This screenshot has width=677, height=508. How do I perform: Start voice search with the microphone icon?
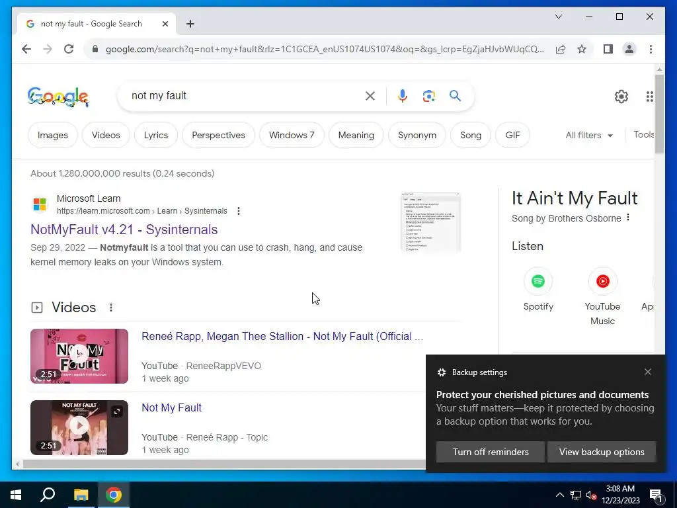[403, 96]
